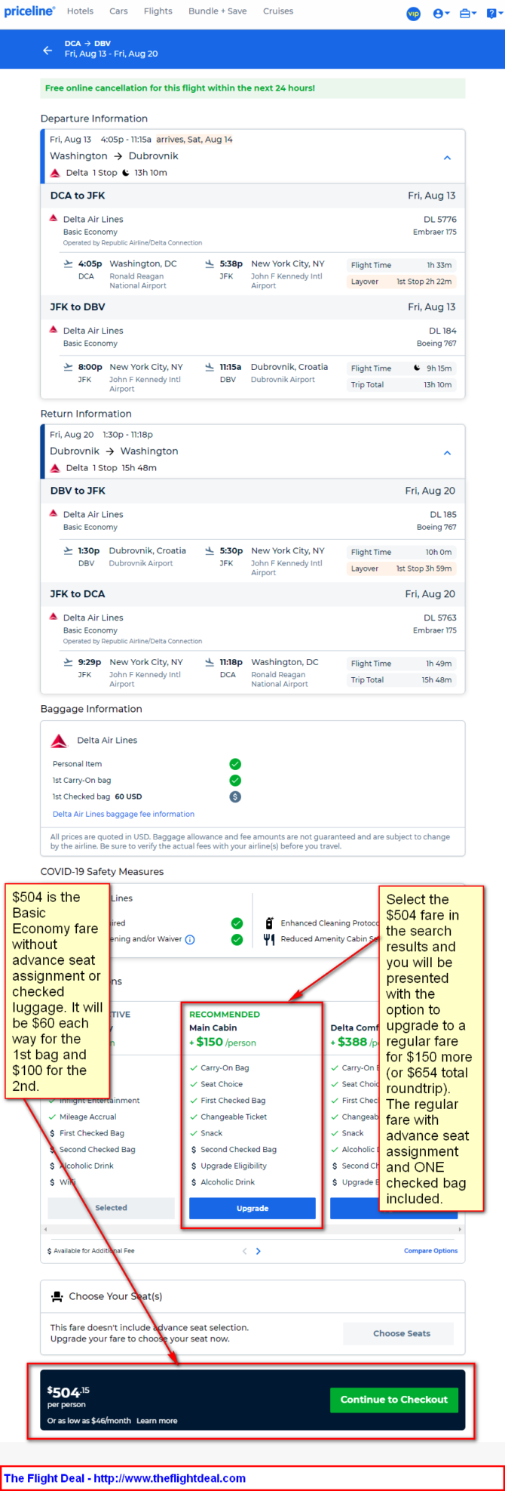
Task: Click Continue to Checkout
Action: (x=393, y=1399)
